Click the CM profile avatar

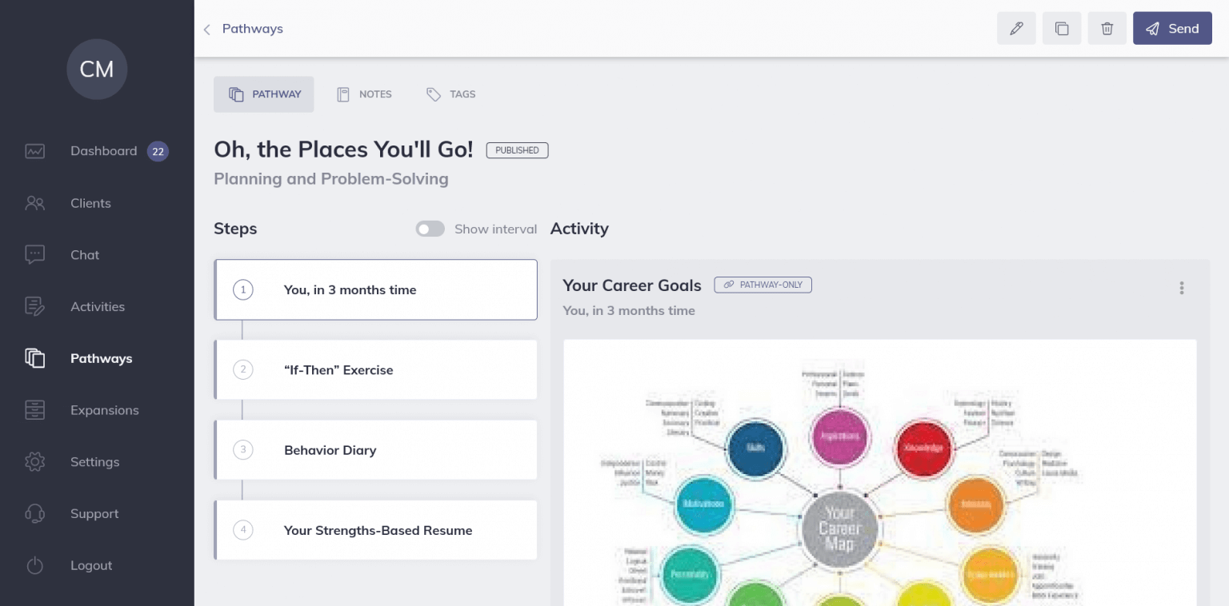[96, 70]
